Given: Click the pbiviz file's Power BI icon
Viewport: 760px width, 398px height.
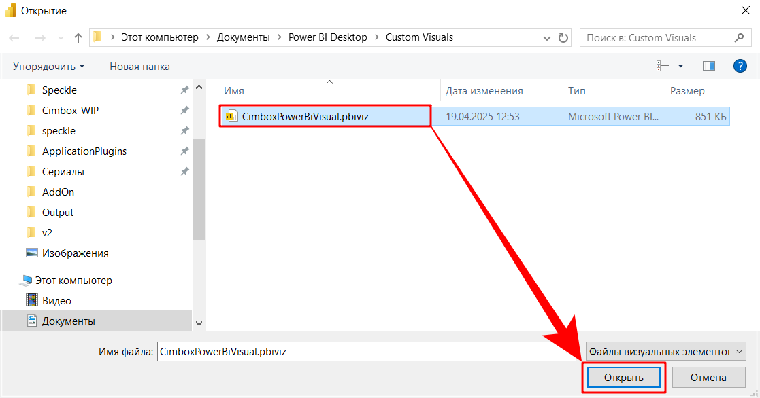Looking at the screenshot, I should 232,116.
